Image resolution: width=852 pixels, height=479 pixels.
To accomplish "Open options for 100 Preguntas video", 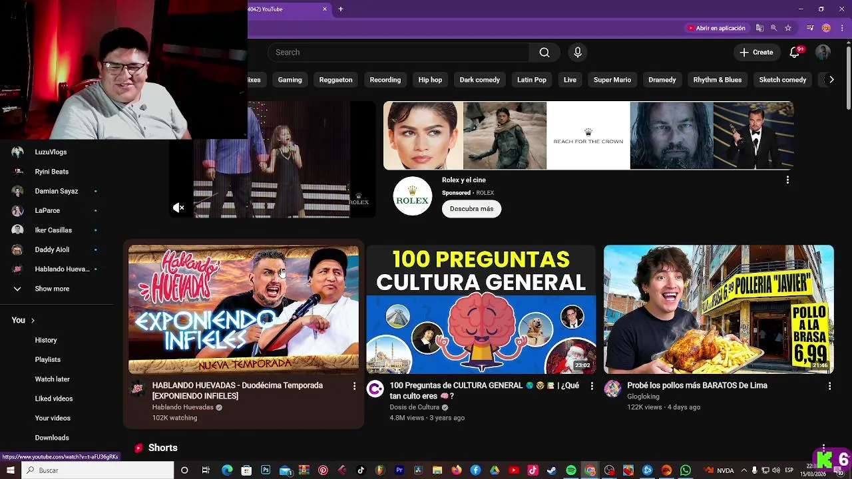I will coord(592,386).
